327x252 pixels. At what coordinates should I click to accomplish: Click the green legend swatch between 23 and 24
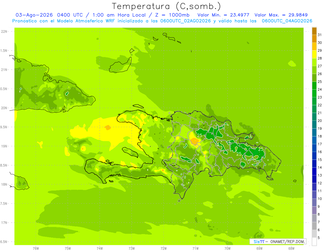coord(314,93)
